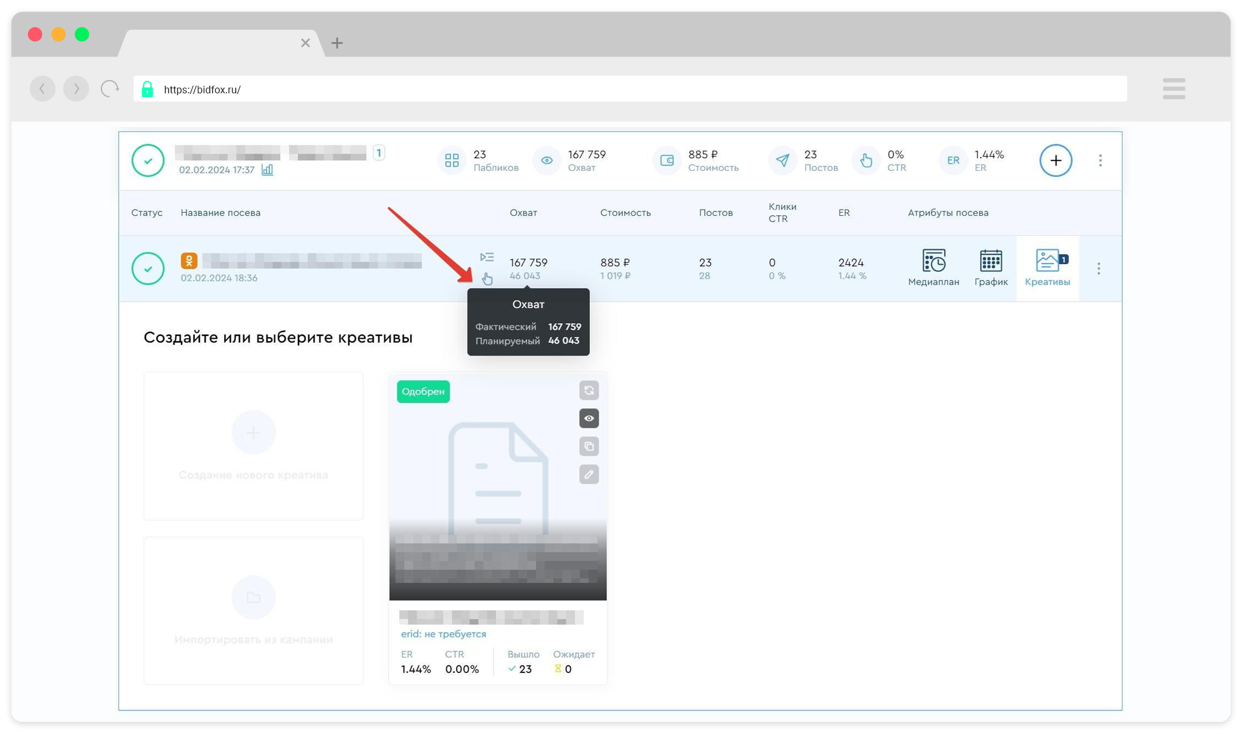Image resolution: width=1242 pixels, height=734 pixels.
Task: Open a new browser tab
Action: point(337,43)
